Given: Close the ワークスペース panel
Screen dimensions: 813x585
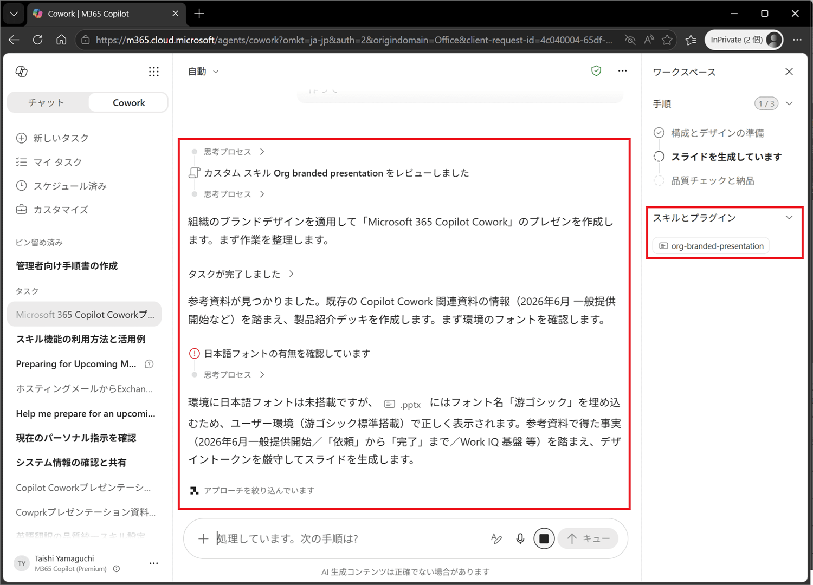Looking at the screenshot, I should [789, 71].
